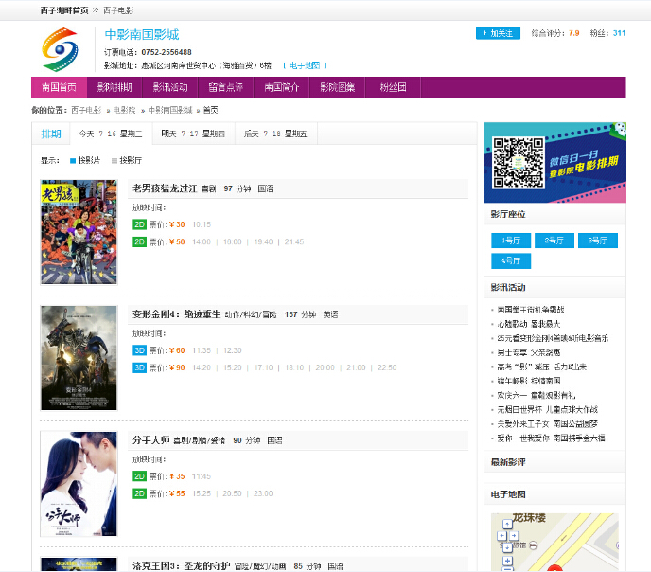Click the 3D badge beside the ¥90 price
Viewport: 651px width, 572px height.
point(139,367)
